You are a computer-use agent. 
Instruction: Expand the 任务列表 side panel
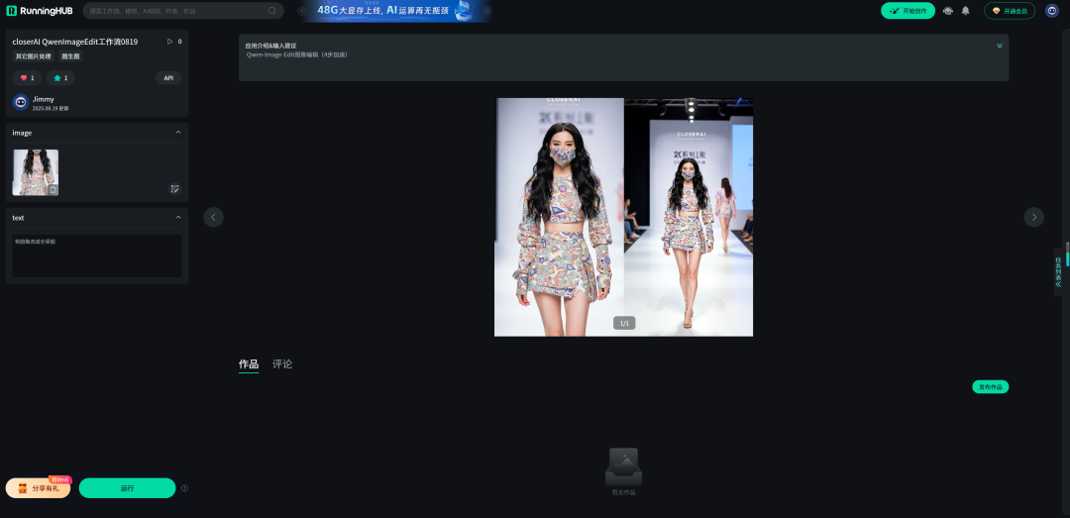click(x=1058, y=271)
